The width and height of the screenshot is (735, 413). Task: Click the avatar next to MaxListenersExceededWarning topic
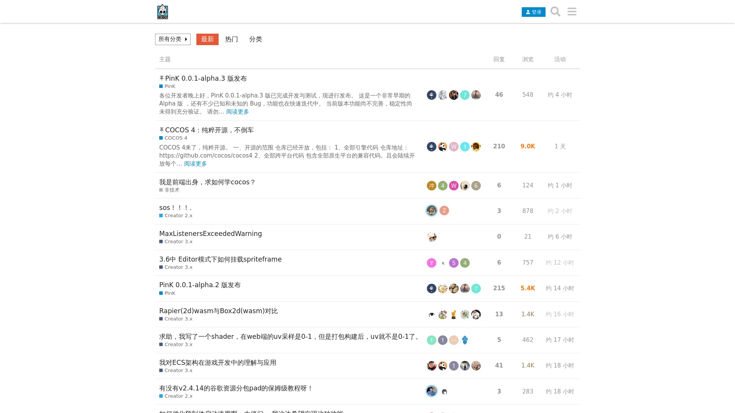[x=431, y=237]
